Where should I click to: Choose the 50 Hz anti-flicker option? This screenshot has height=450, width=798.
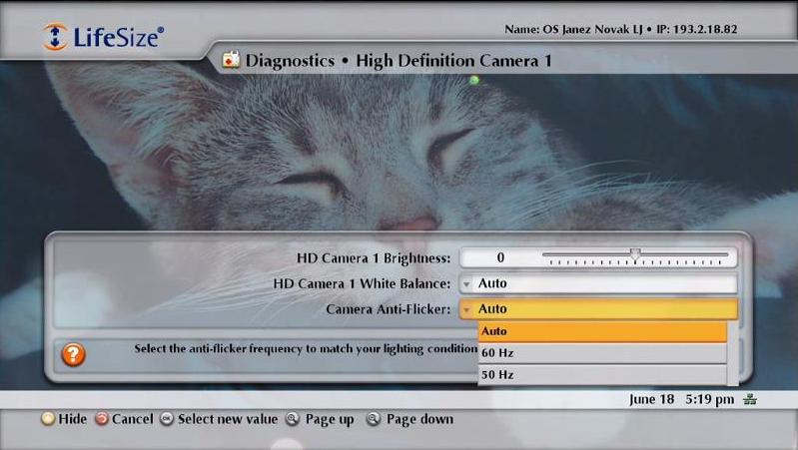point(602,375)
